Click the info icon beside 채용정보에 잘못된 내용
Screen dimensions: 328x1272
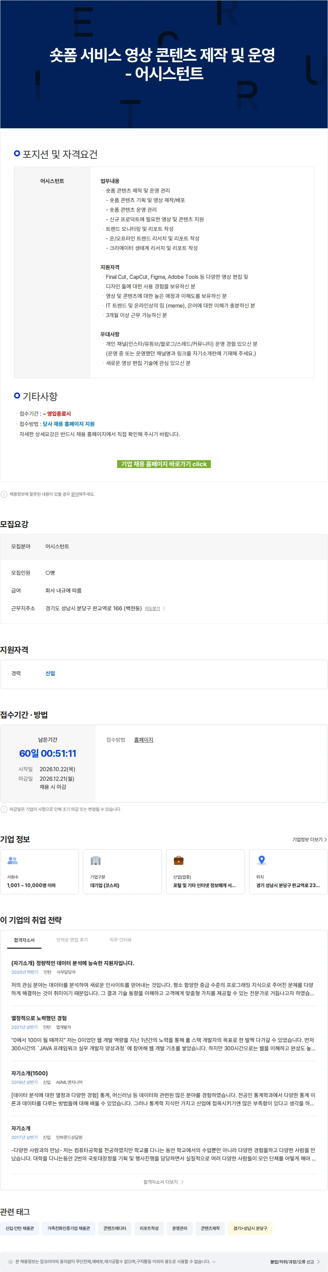pyautogui.click(x=4, y=494)
